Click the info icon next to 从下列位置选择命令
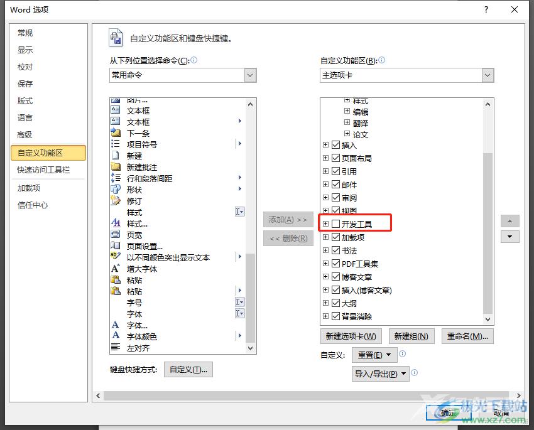The height and width of the screenshot is (430, 534). pos(193,60)
